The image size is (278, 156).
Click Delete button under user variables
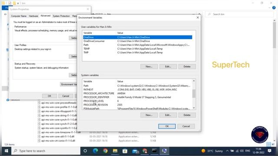coord(187,66)
